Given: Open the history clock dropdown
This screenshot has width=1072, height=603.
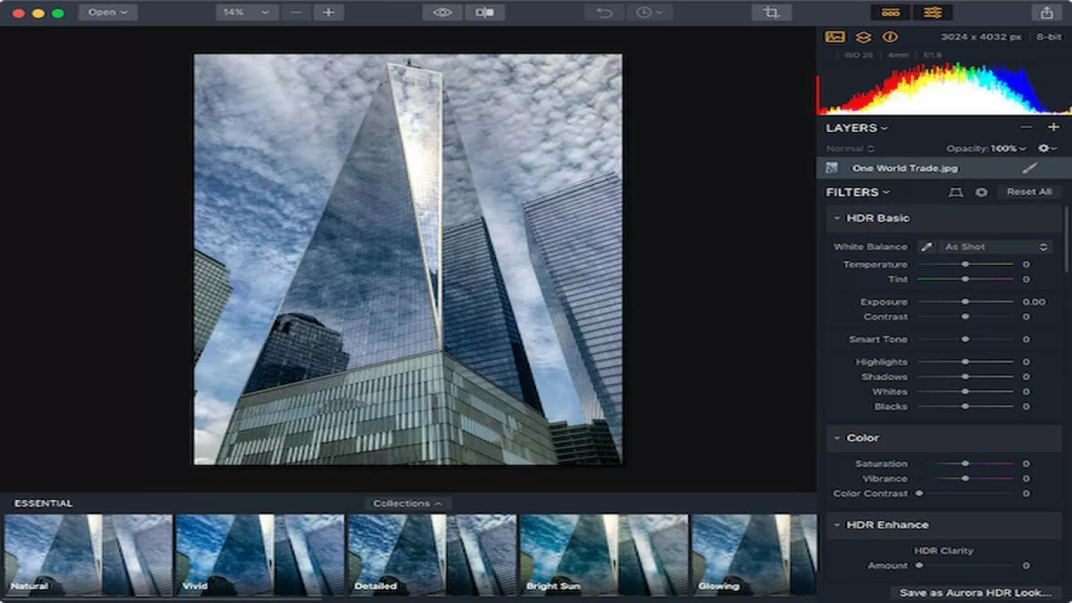Looking at the screenshot, I should click(649, 12).
